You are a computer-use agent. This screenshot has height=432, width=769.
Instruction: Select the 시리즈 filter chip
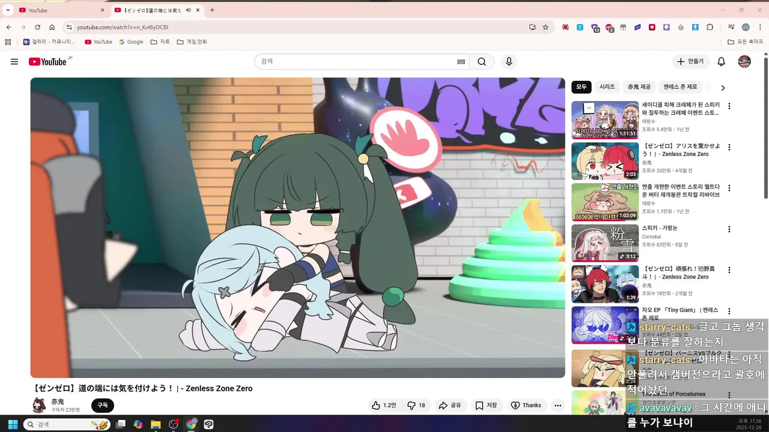tap(607, 87)
